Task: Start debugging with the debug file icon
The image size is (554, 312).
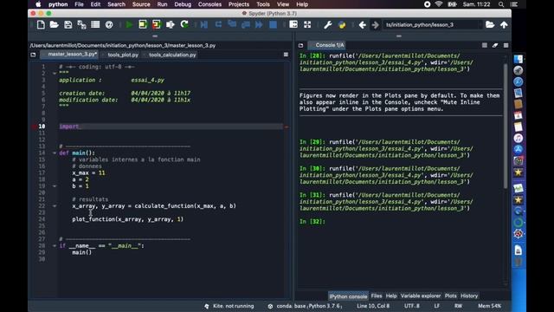Action: (x=204, y=25)
